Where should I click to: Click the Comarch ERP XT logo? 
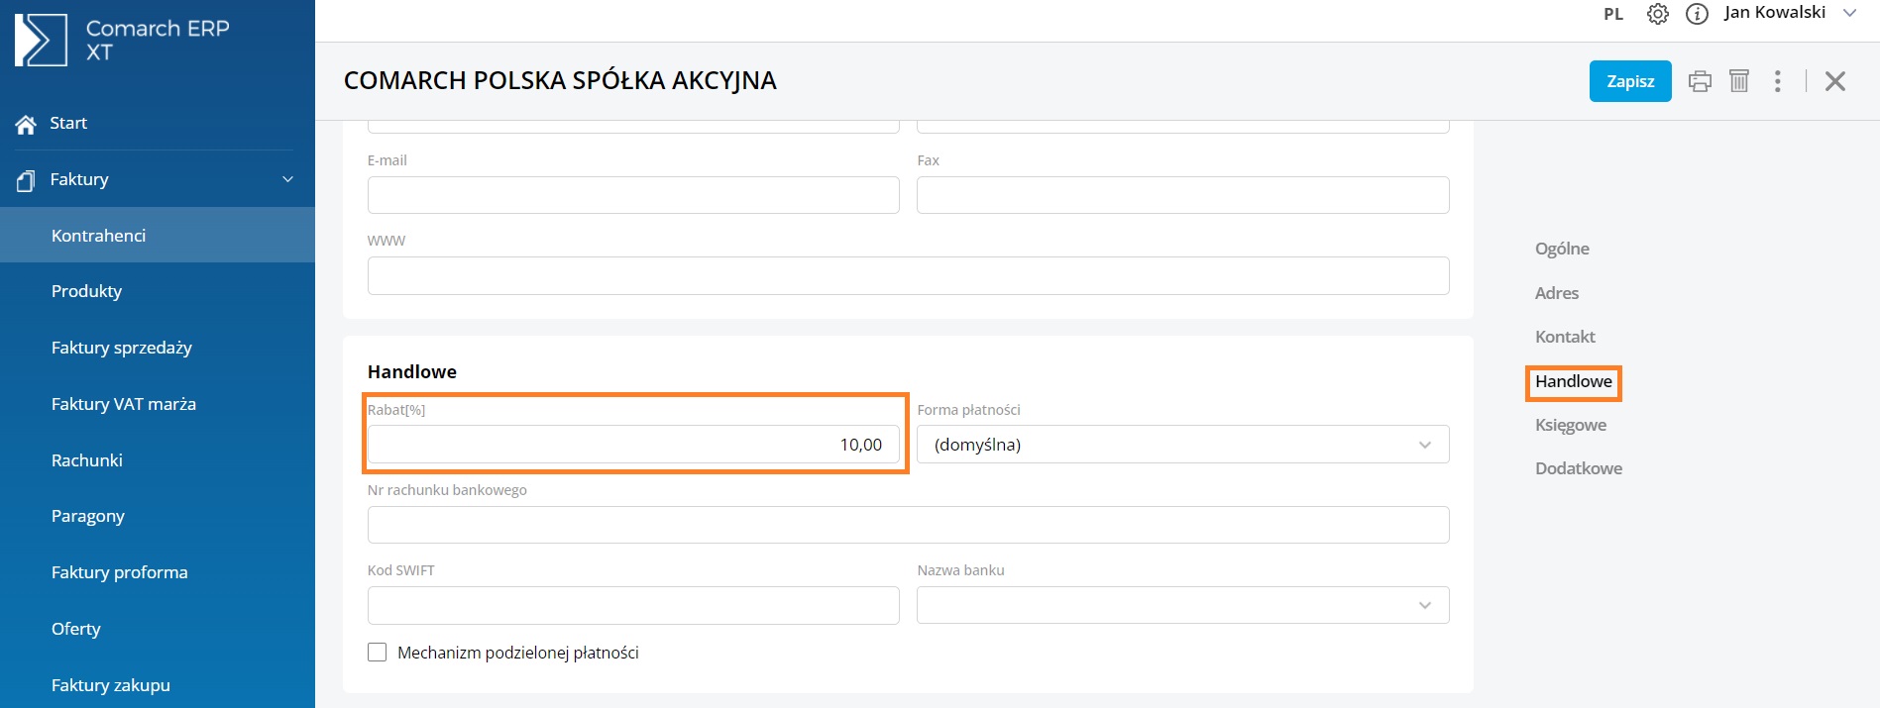122,41
